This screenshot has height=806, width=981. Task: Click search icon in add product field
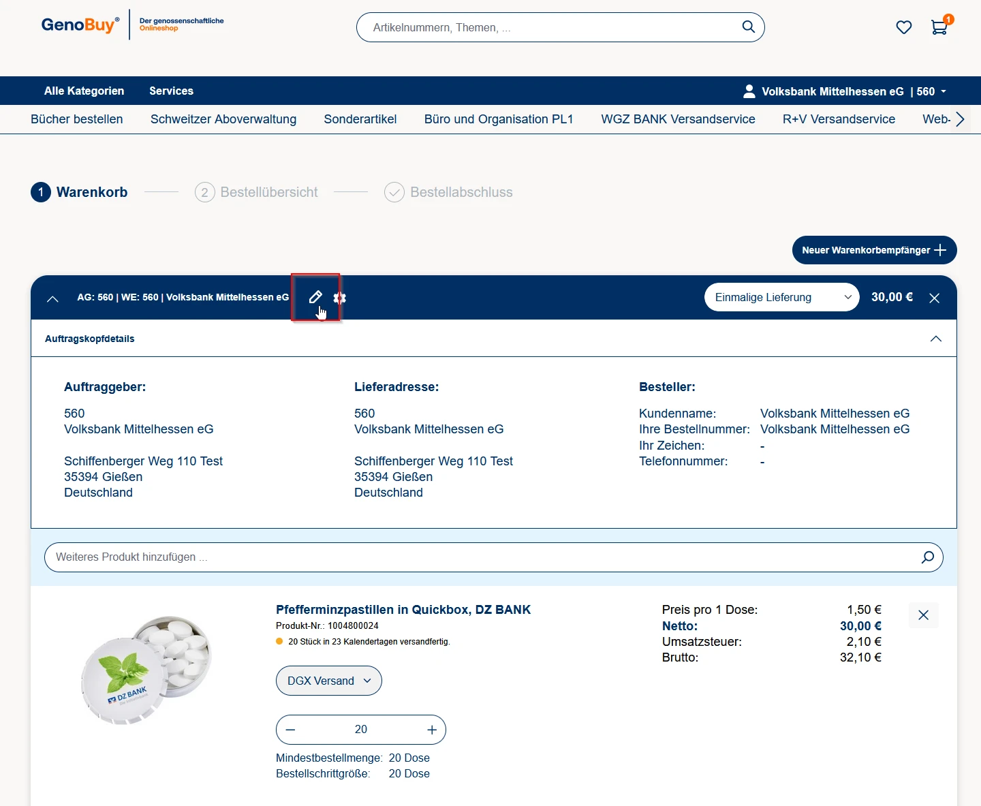pos(927,557)
